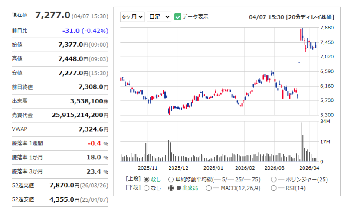This screenshot has width=347, height=209.
Task: Click 1-month change 18.0 %
Action: (97, 158)
